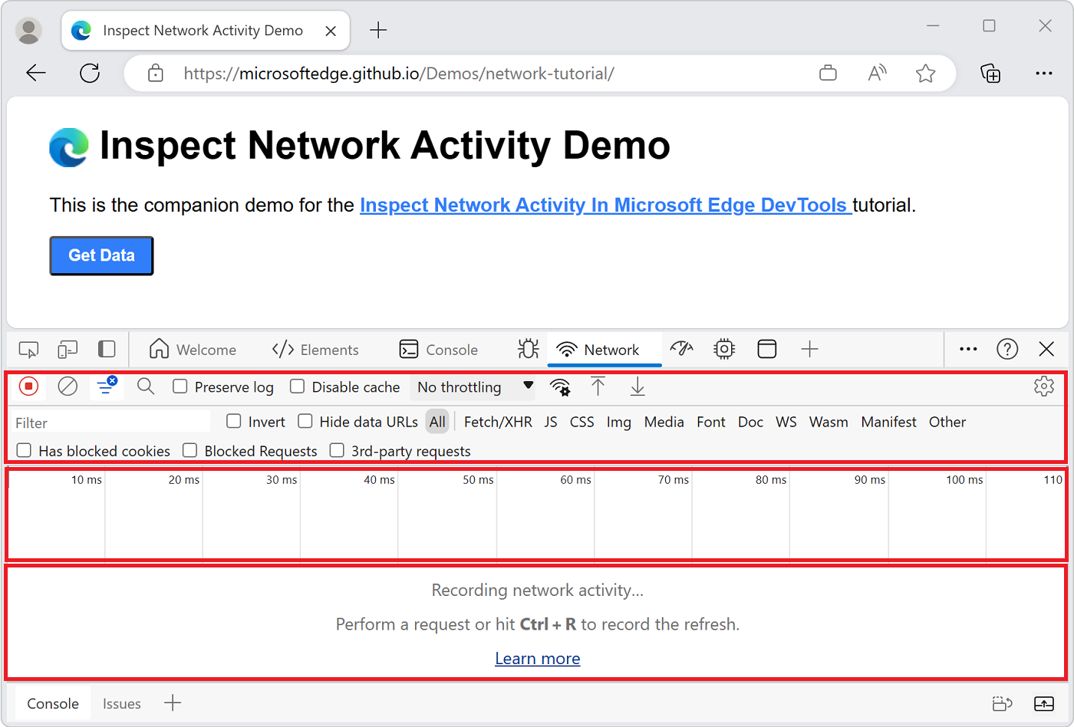Enable Disable cache option
This screenshot has width=1074, height=727.
pyautogui.click(x=297, y=387)
